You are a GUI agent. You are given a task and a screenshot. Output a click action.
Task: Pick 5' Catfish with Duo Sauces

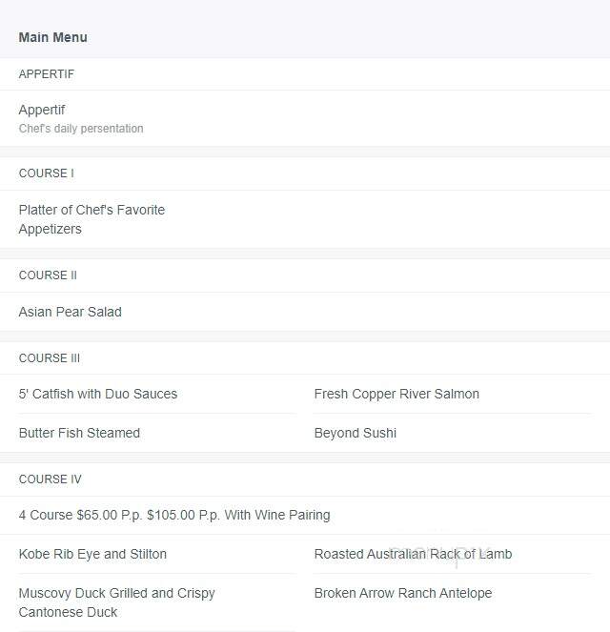[x=98, y=394]
